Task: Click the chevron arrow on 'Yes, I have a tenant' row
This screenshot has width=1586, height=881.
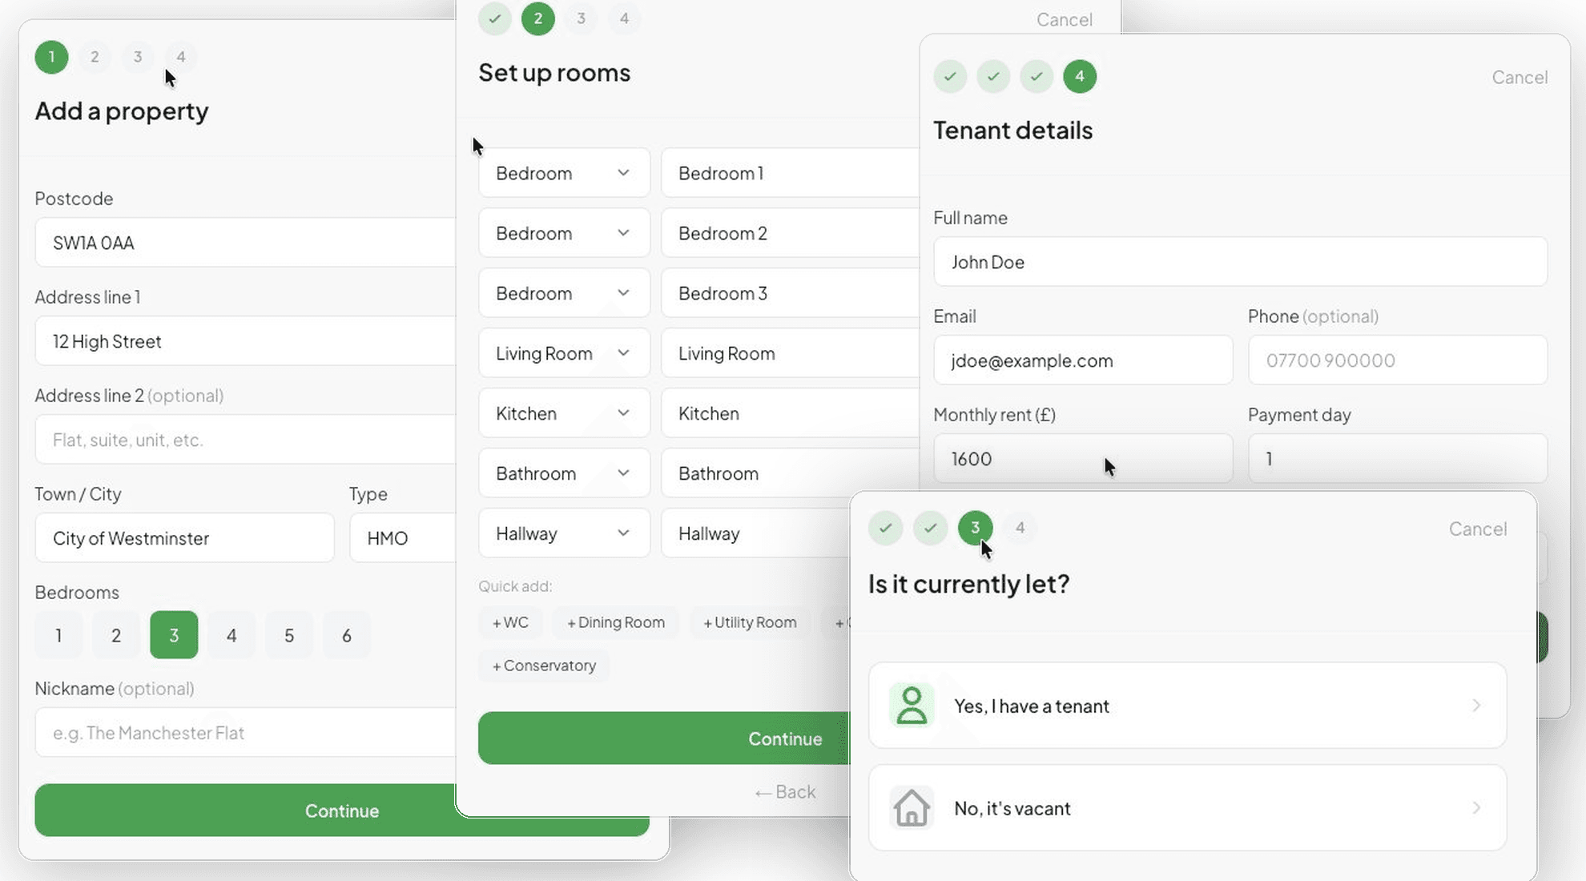Action: tap(1475, 706)
